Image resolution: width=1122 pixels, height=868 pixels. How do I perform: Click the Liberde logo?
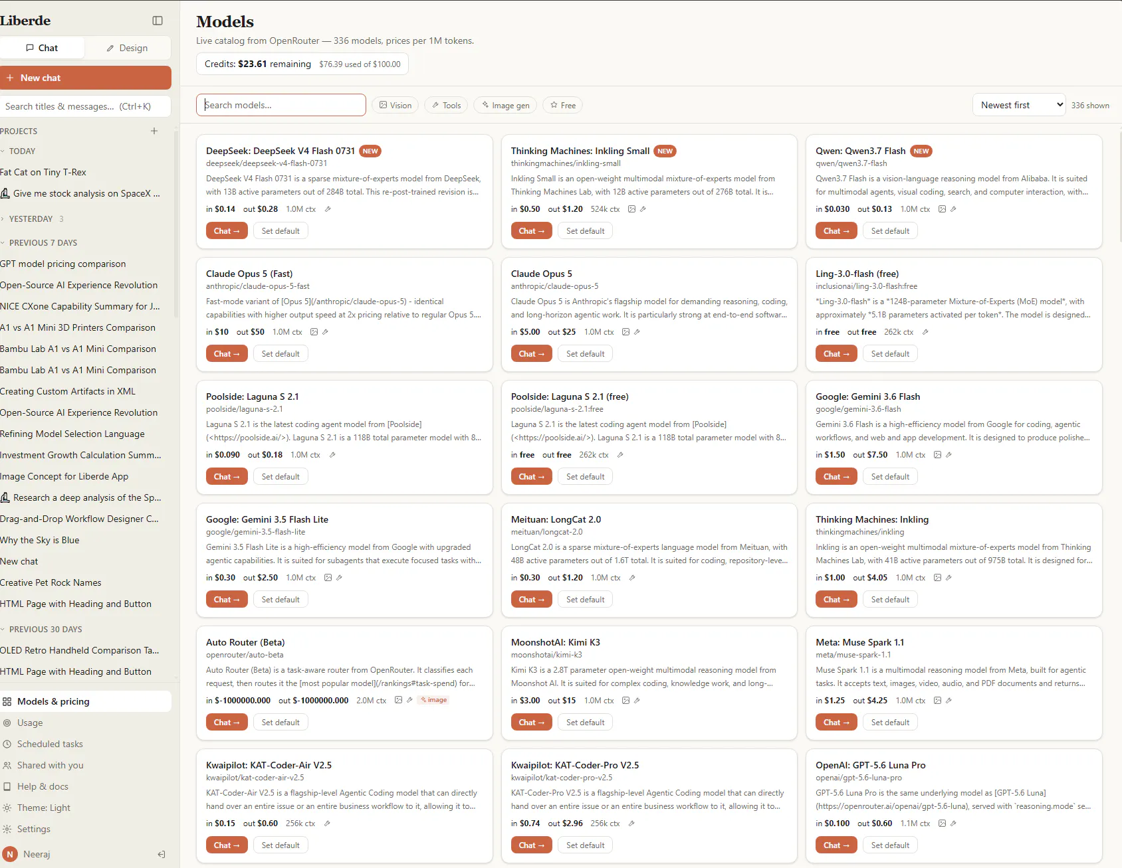point(25,21)
